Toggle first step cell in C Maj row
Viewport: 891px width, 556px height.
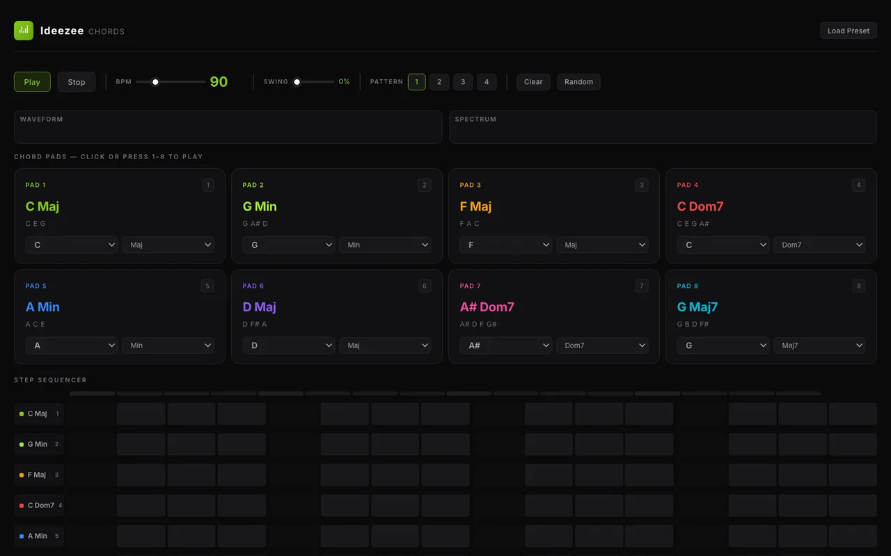tap(90, 414)
